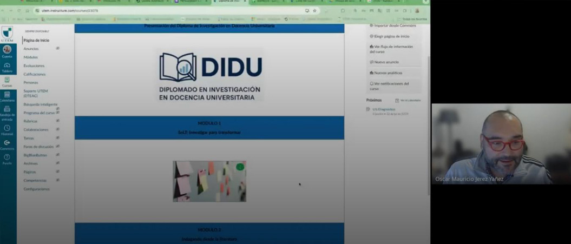Open Programa del curso
571x244 pixels.
(39, 113)
